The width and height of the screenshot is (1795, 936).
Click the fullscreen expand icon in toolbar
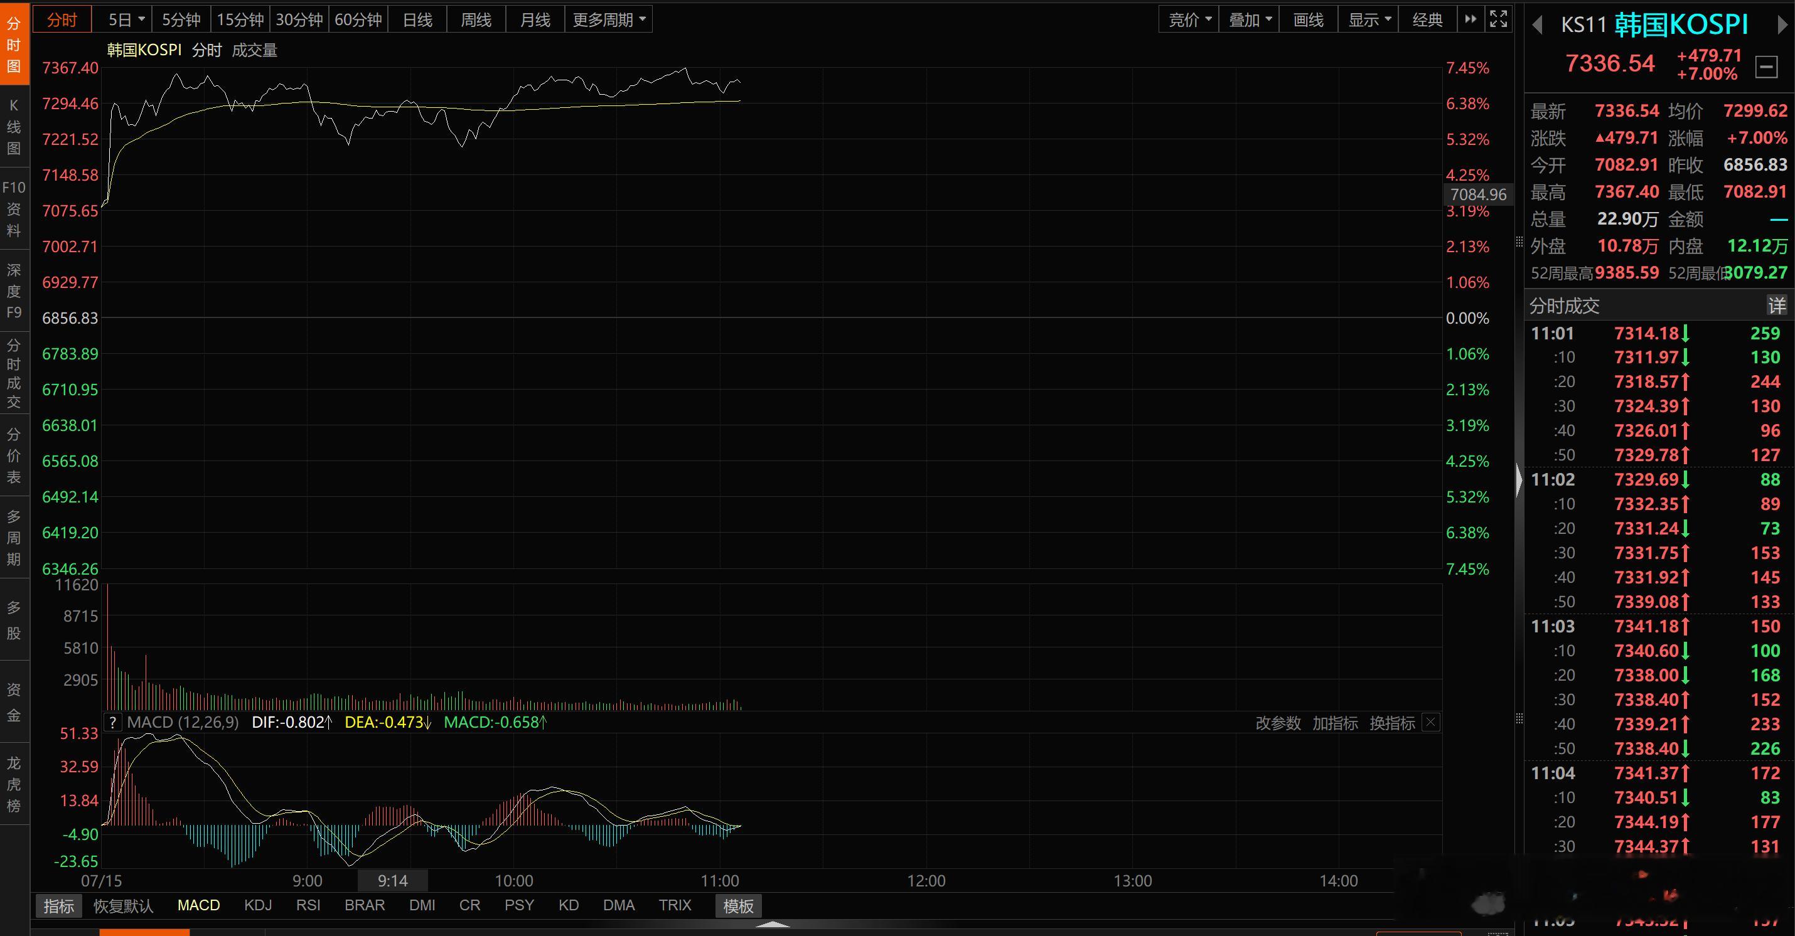click(x=1498, y=19)
